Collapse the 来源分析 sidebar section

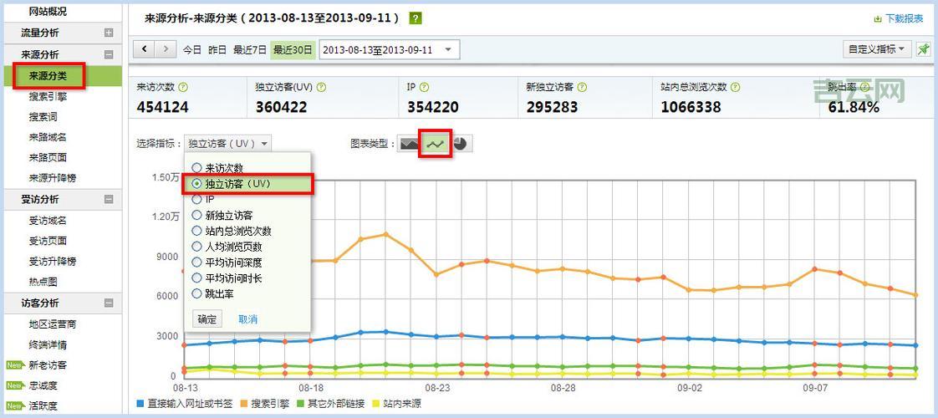109,54
